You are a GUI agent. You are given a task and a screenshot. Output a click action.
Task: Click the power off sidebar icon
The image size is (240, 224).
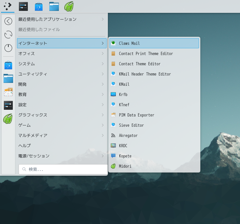pos(8,48)
